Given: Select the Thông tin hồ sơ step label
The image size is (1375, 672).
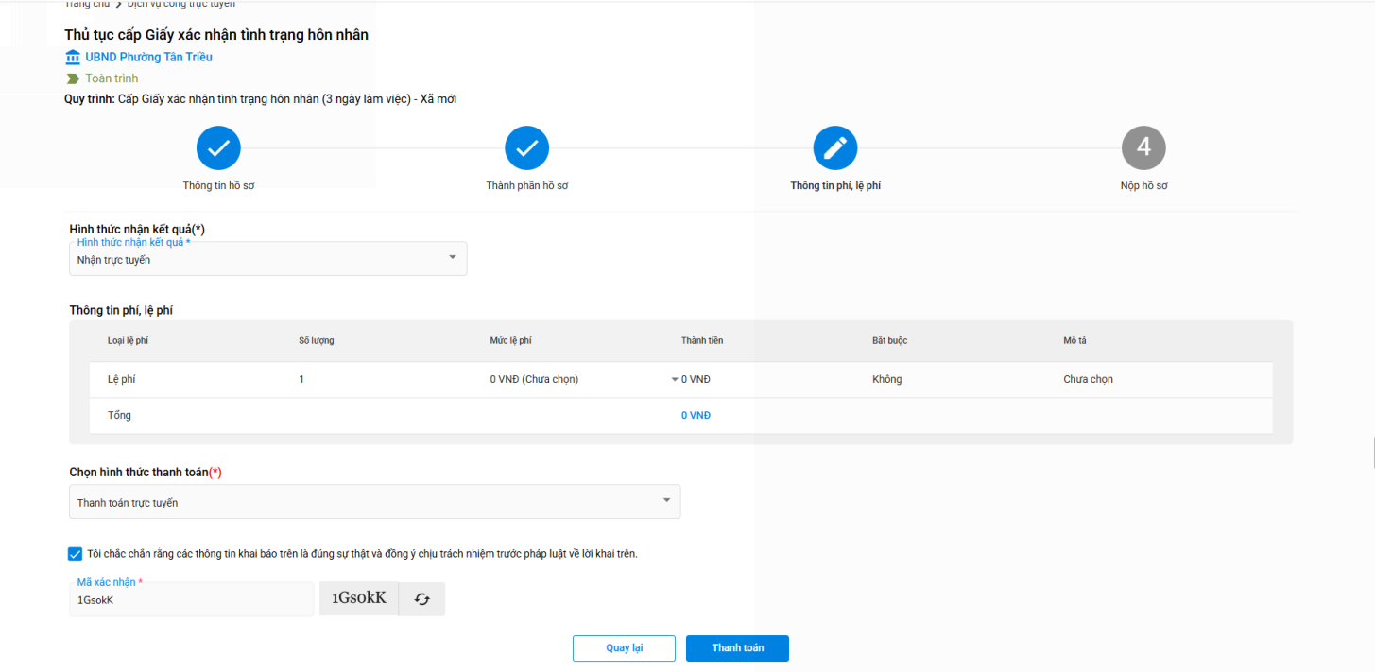Looking at the screenshot, I should click(x=218, y=186).
